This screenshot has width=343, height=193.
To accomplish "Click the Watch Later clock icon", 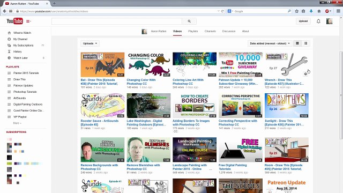I will pos(9,58).
